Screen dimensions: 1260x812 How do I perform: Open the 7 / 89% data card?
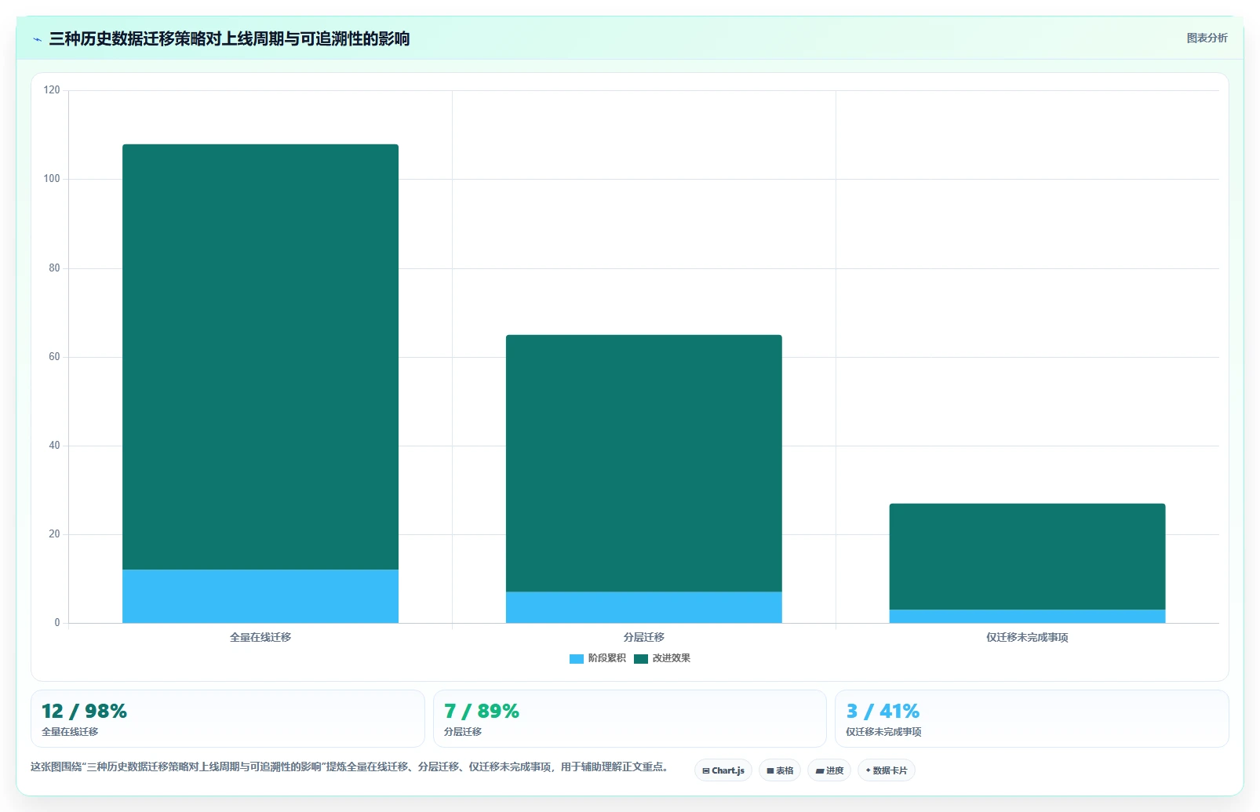629,719
